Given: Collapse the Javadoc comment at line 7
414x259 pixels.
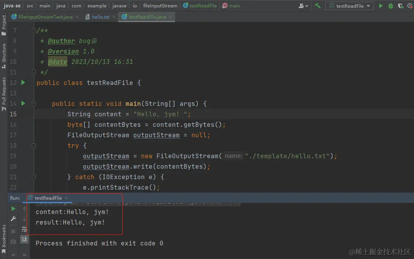Looking at the screenshot, I should click(34, 30).
